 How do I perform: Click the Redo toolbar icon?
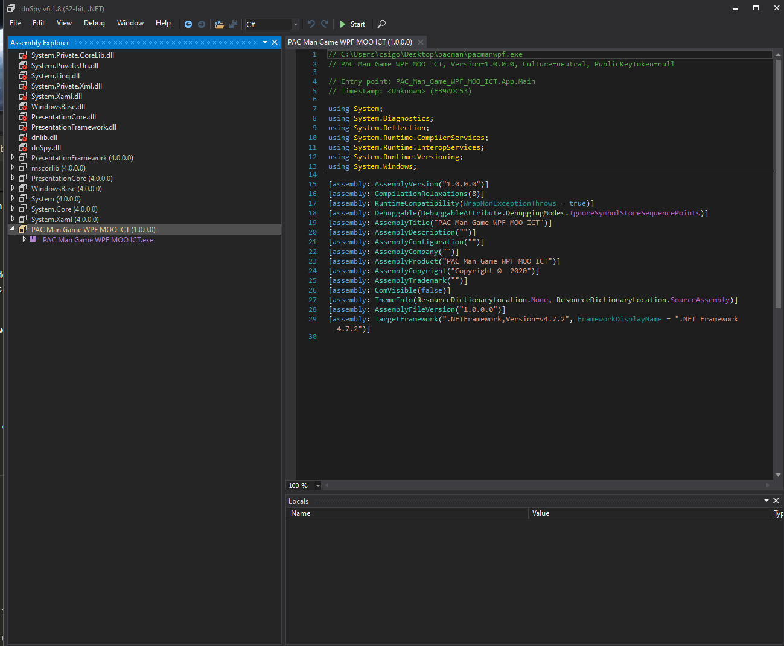325,24
